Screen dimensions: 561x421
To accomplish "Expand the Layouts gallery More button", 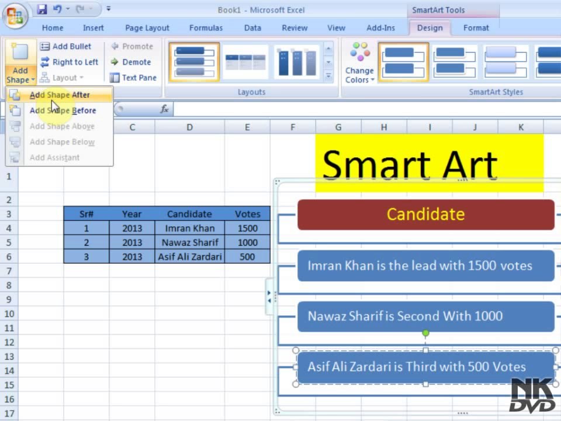I will tap(328, 75).
